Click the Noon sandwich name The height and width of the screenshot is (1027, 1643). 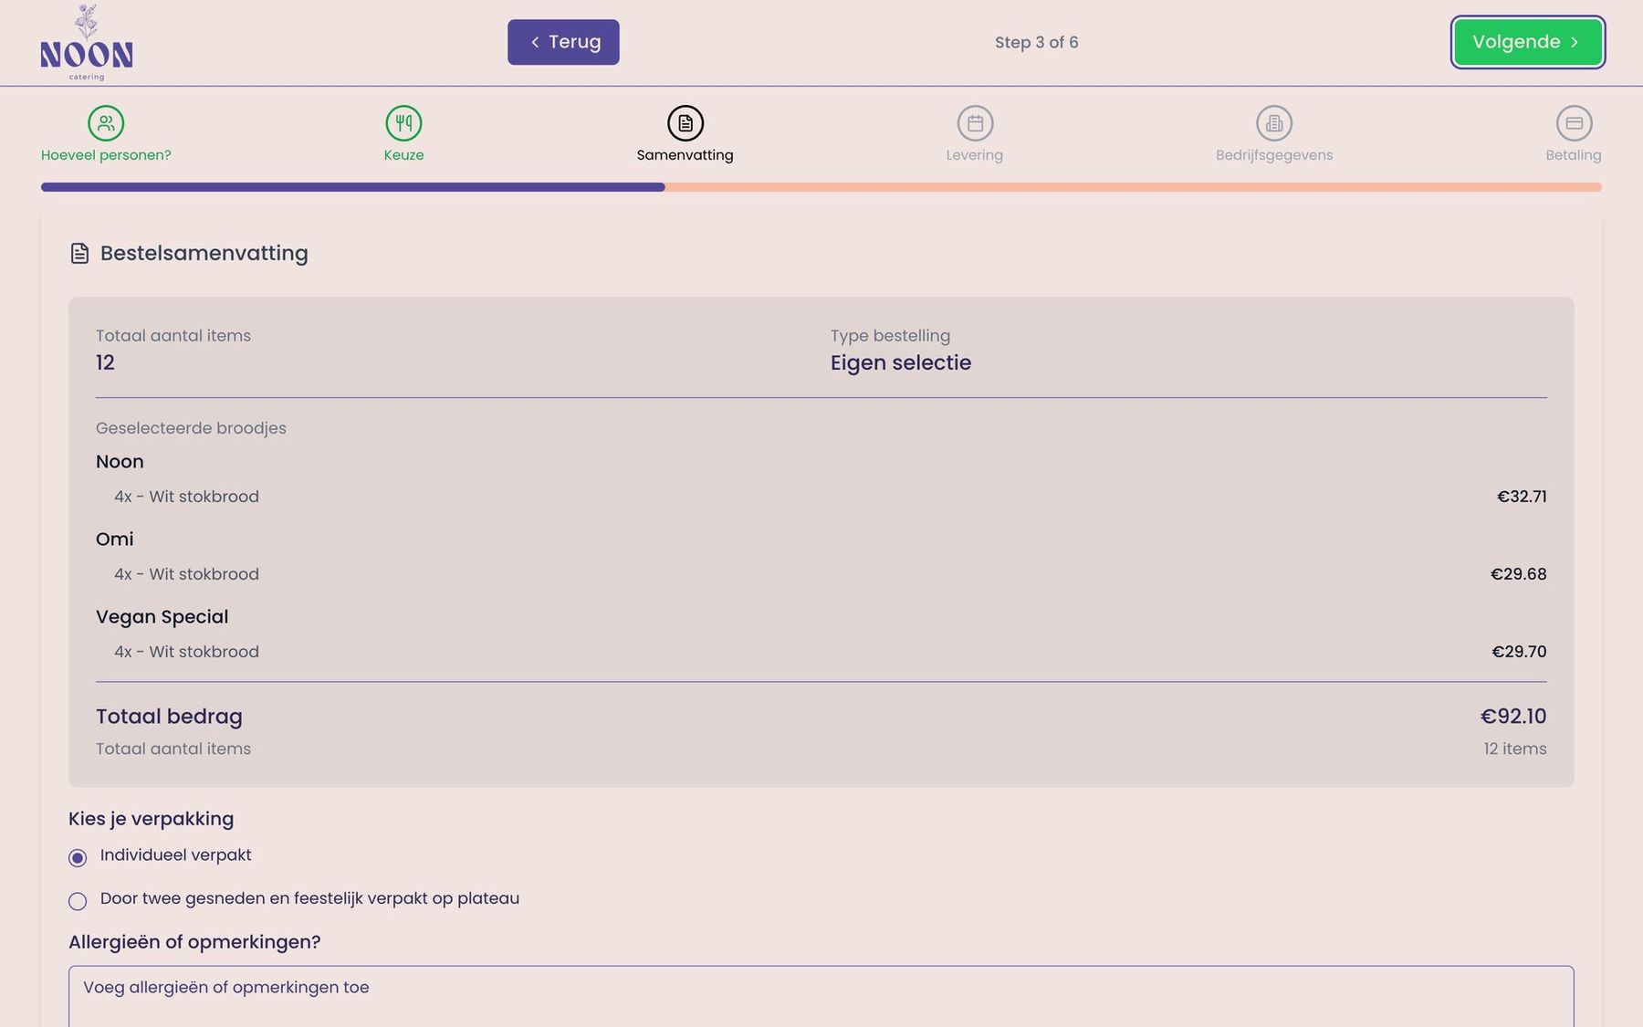pyautogui.click(x=120, y=462)
